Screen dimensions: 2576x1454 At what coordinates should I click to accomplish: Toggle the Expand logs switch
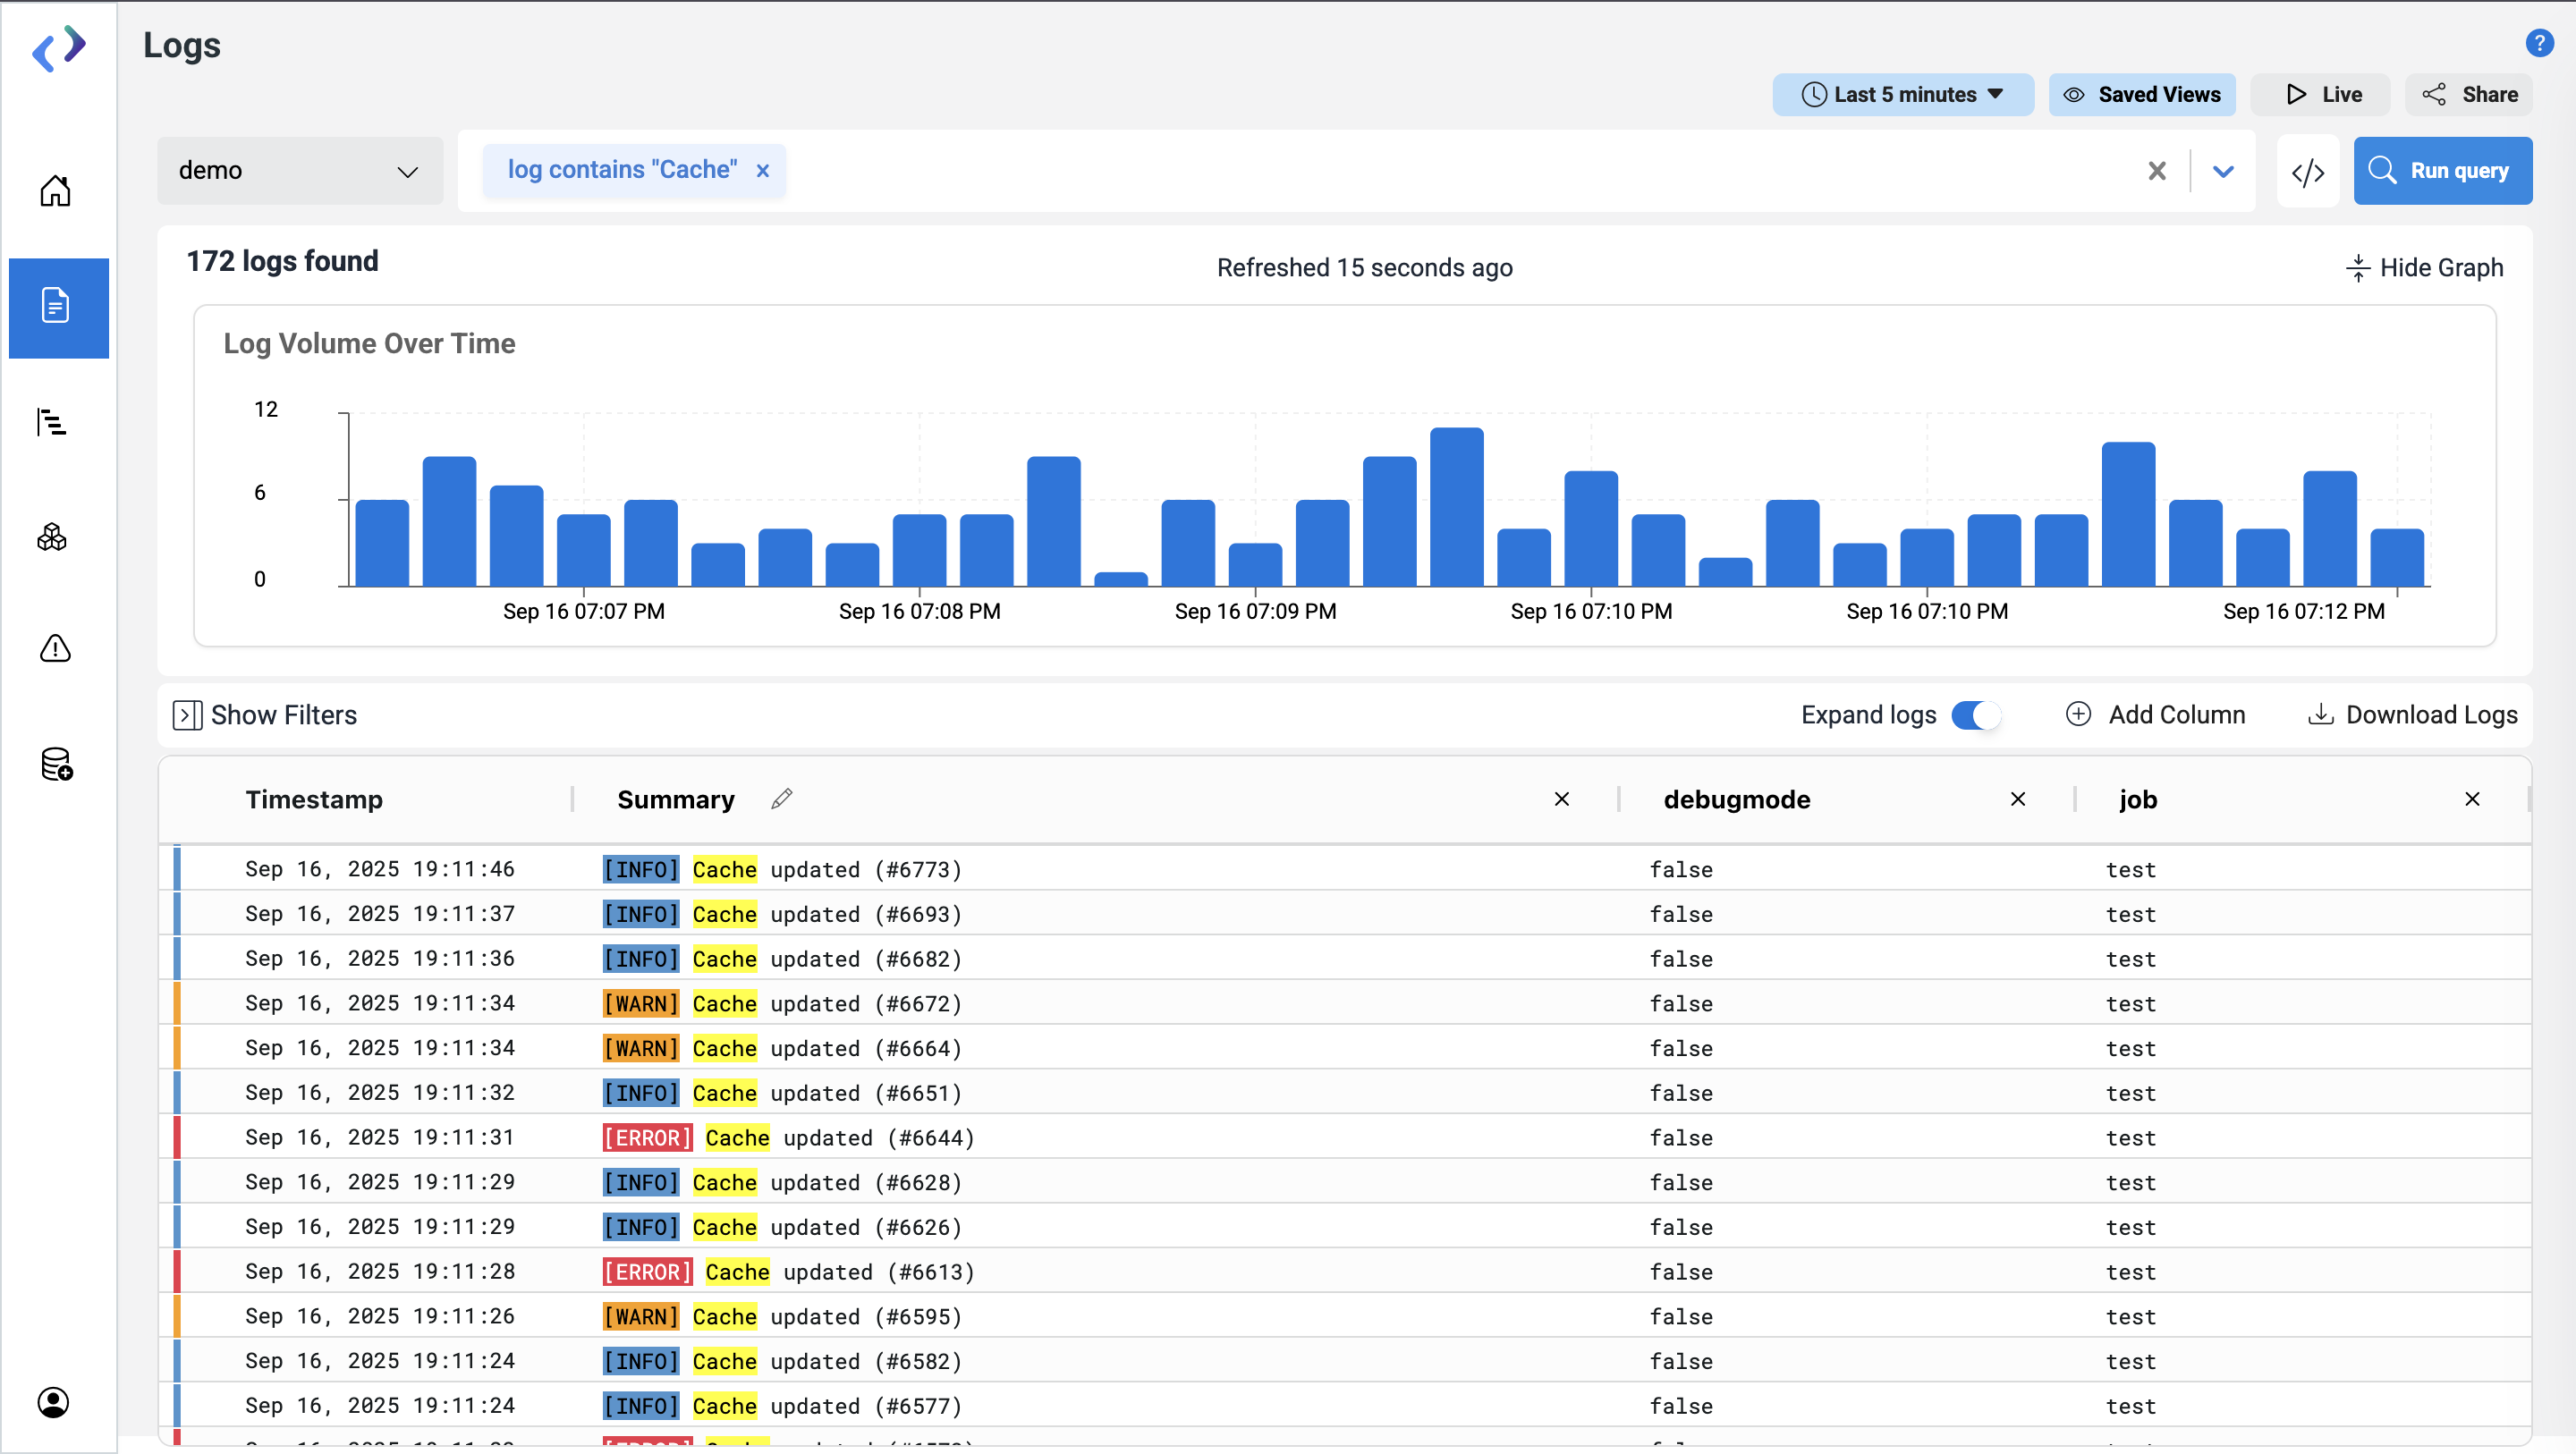pos(1975,715)
